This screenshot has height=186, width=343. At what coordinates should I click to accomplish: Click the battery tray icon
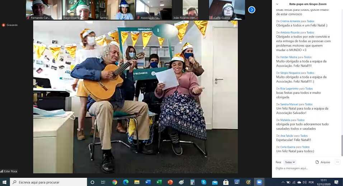[x=288, y=182]
